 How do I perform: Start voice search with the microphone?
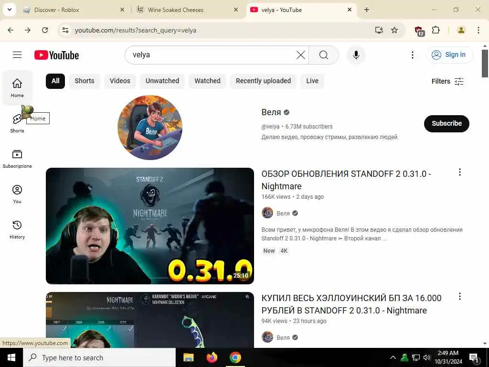(x=356, y=55)
